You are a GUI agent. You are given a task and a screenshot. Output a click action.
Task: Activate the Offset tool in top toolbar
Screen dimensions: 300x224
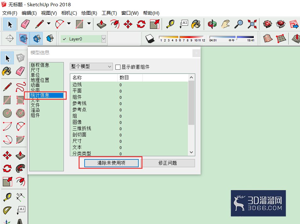(x=115, y=24)
